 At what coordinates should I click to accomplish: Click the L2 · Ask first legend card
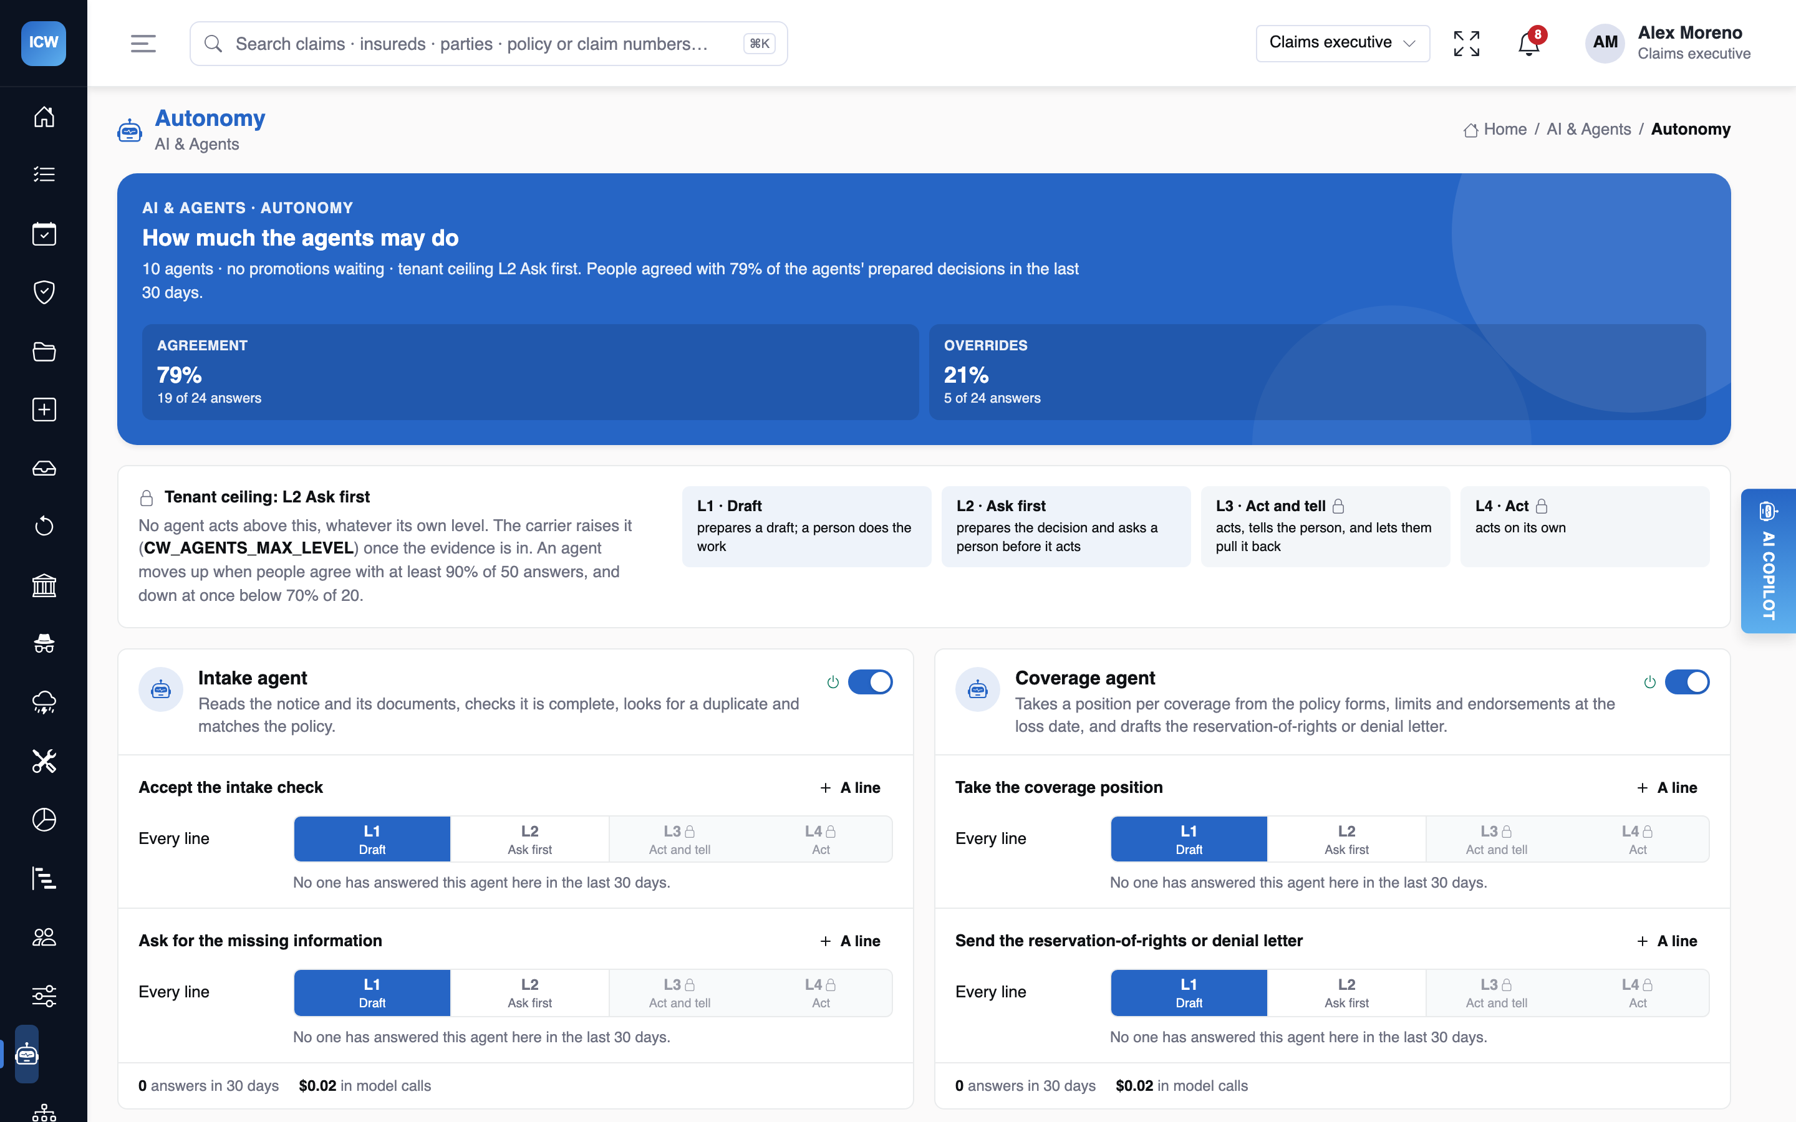pos(1066,527)
